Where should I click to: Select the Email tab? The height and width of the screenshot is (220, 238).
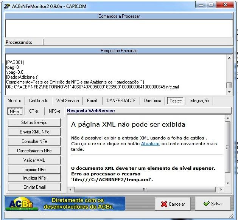click(x=92, y=101)
